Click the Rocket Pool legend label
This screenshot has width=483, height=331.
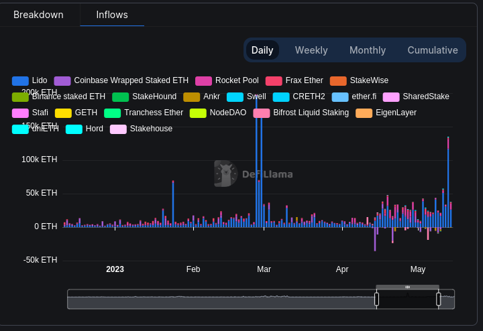[237, 80]
